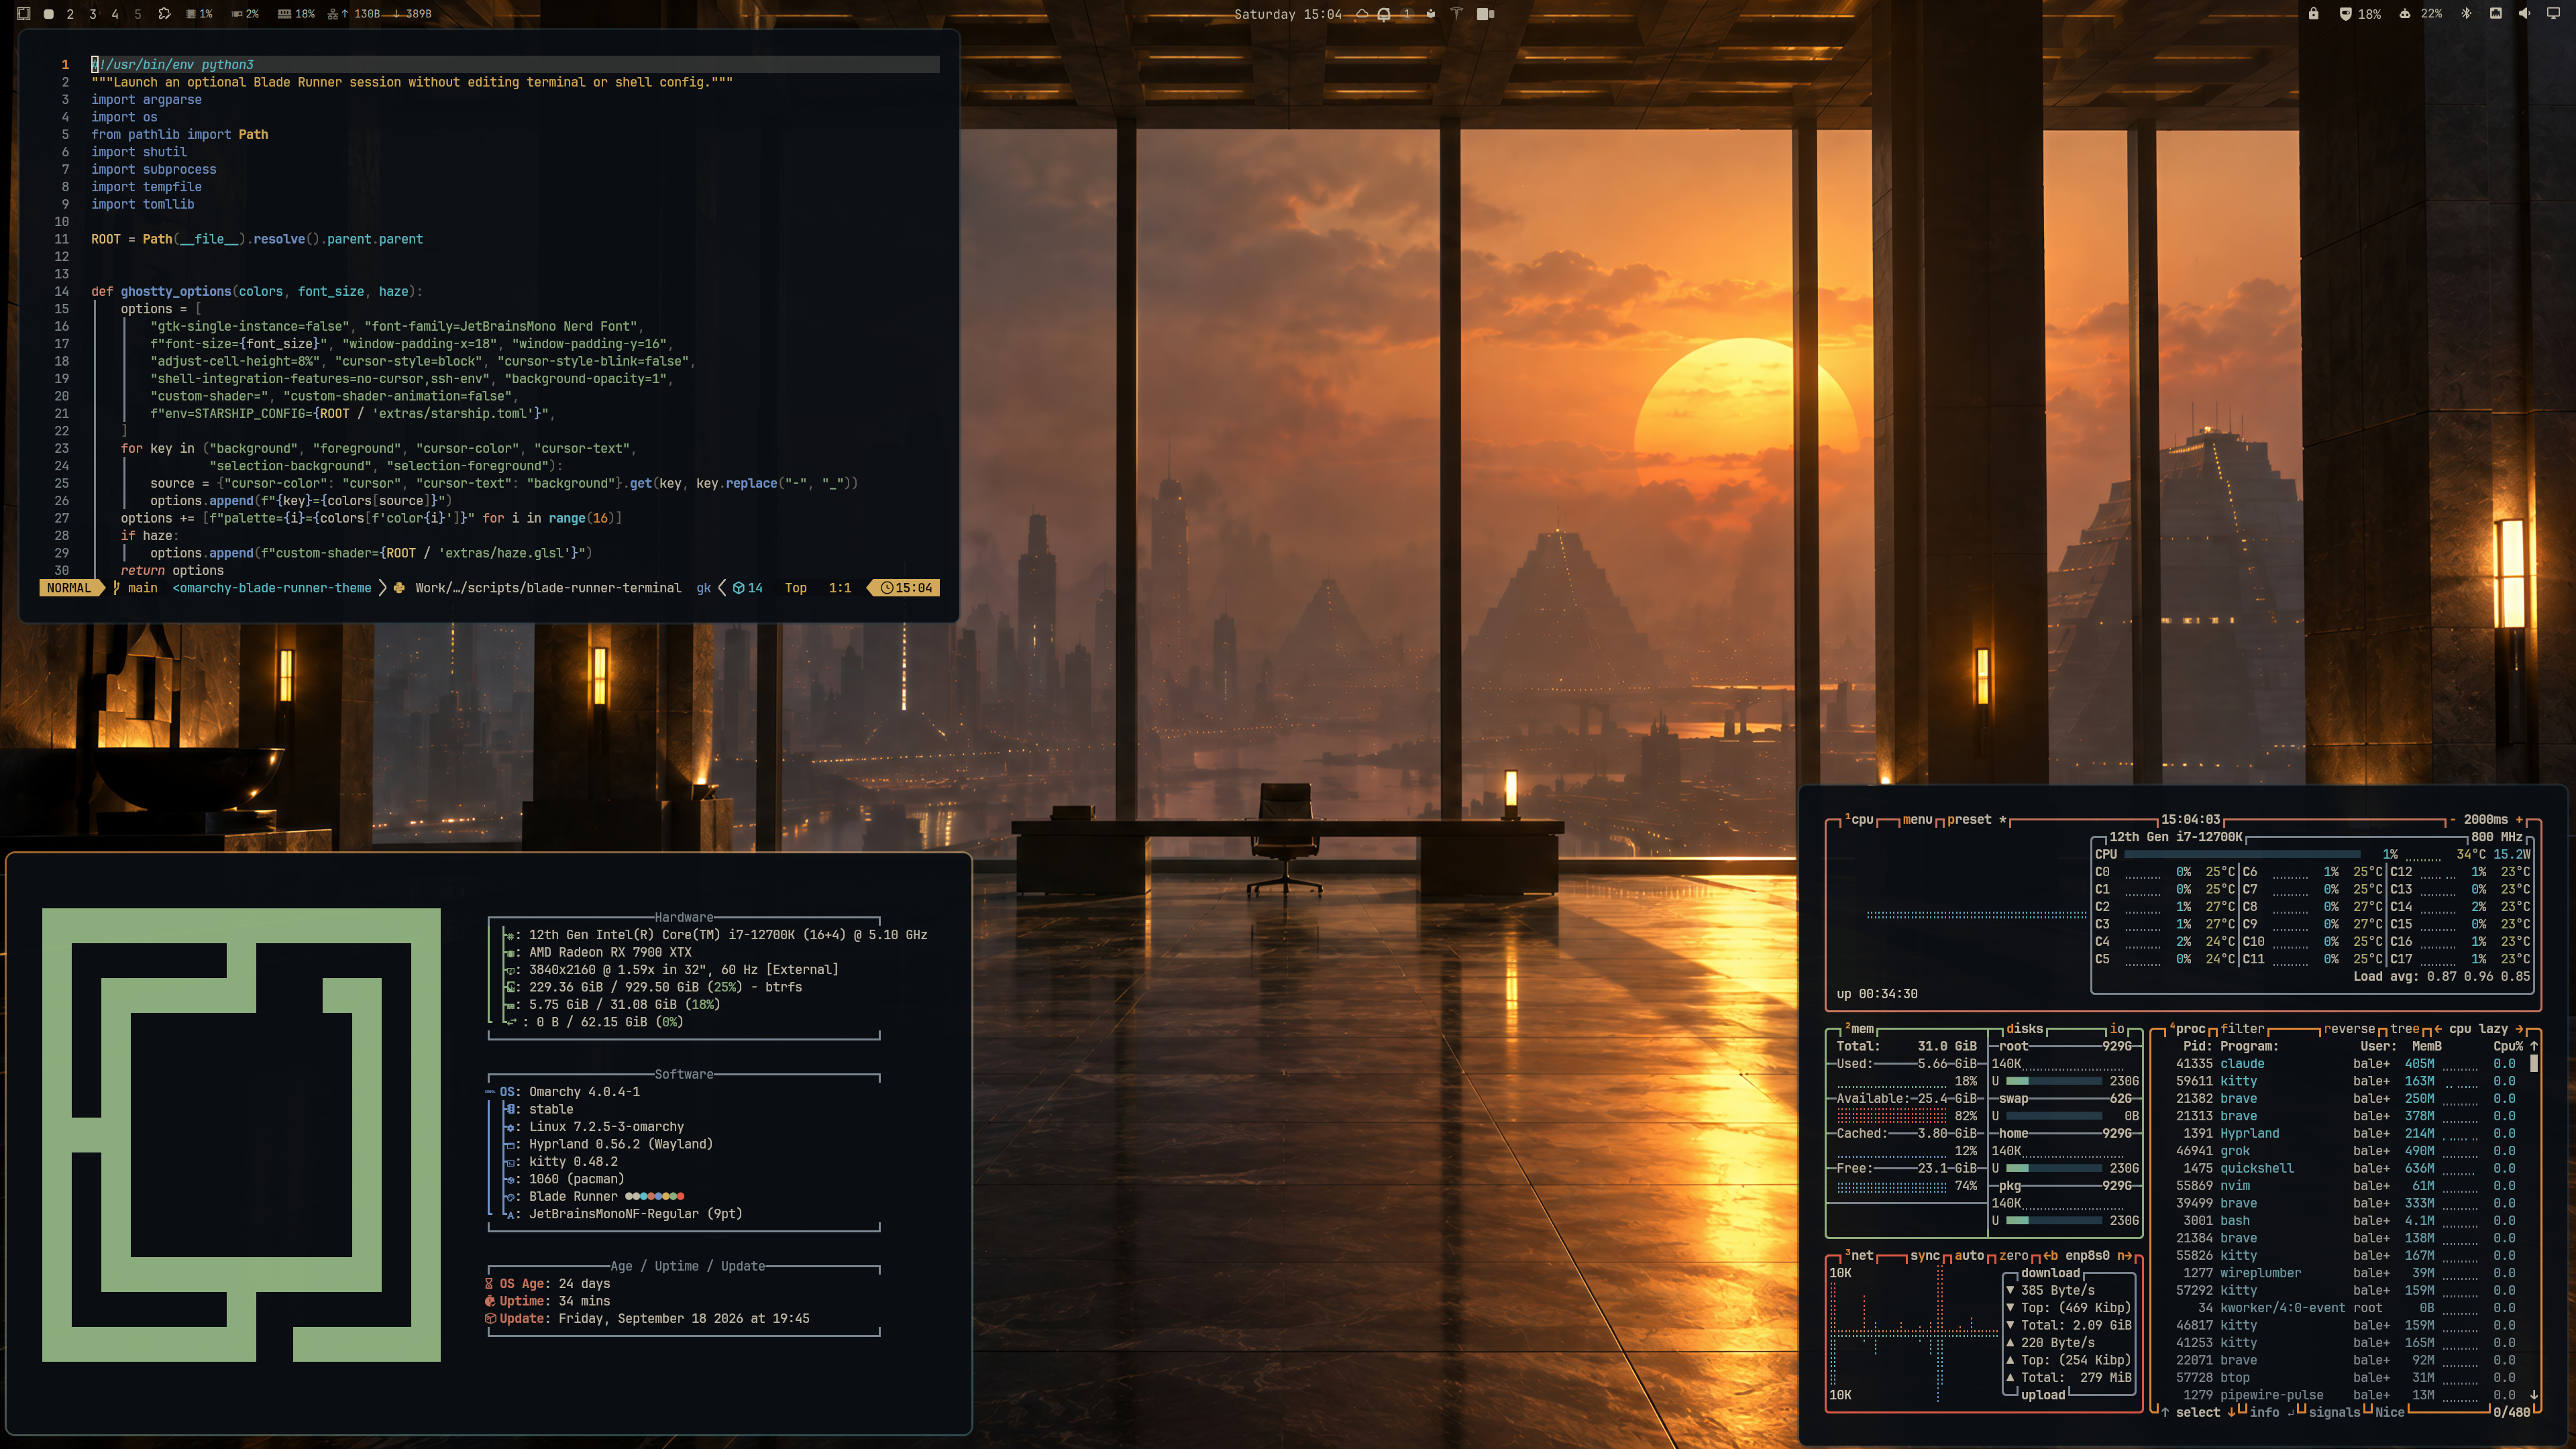Select the claude process row in btop
The height and width of the screenshot is (1449, 2576).
[x=2345, y=1064]
